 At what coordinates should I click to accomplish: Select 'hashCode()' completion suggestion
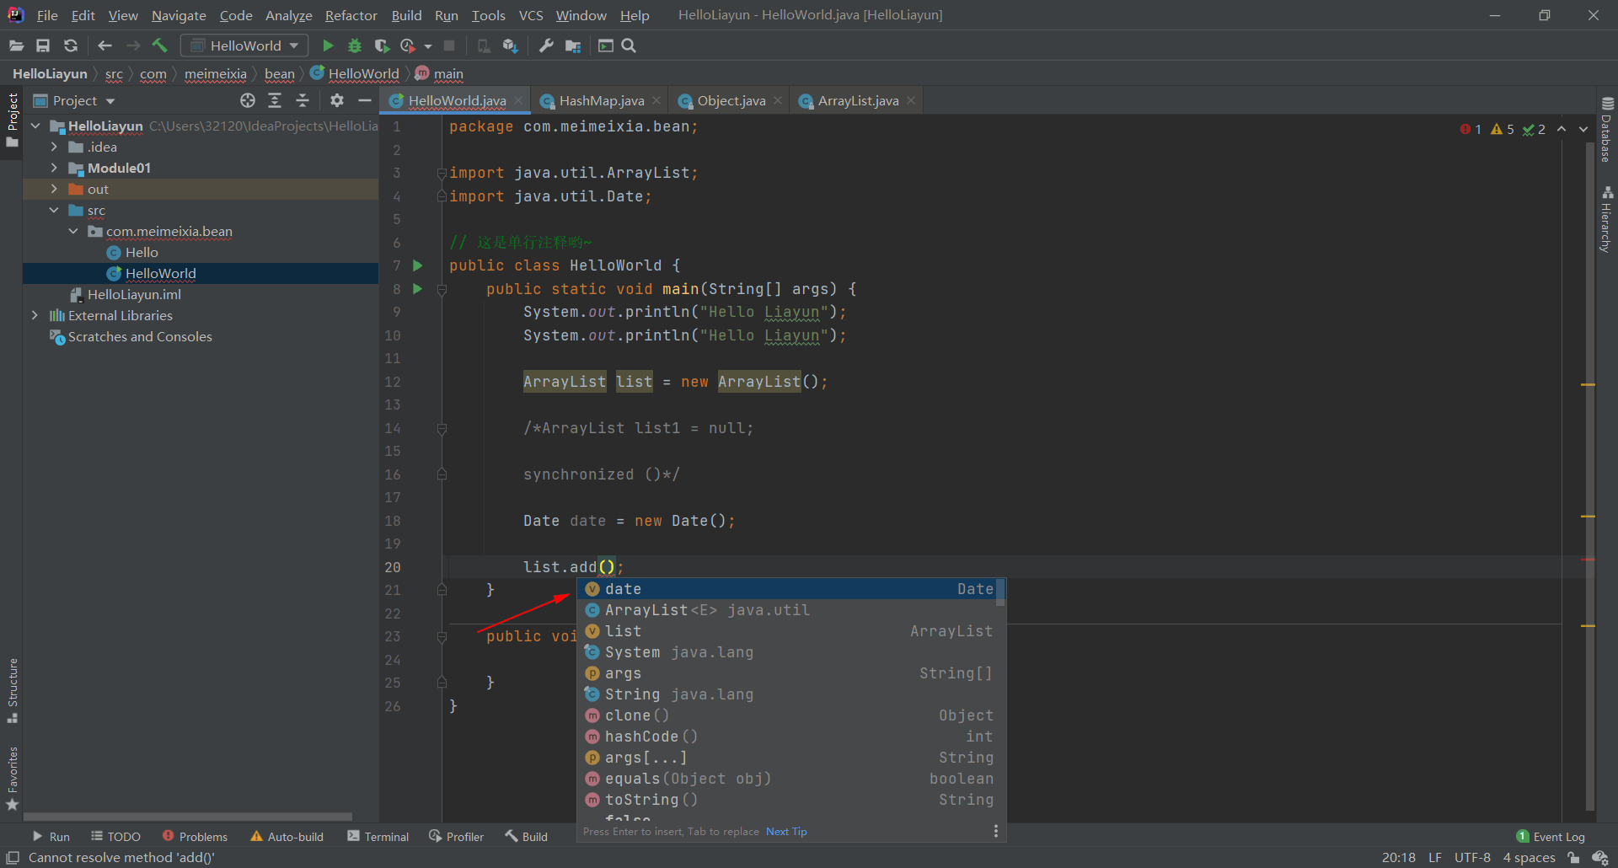(790, 737)
